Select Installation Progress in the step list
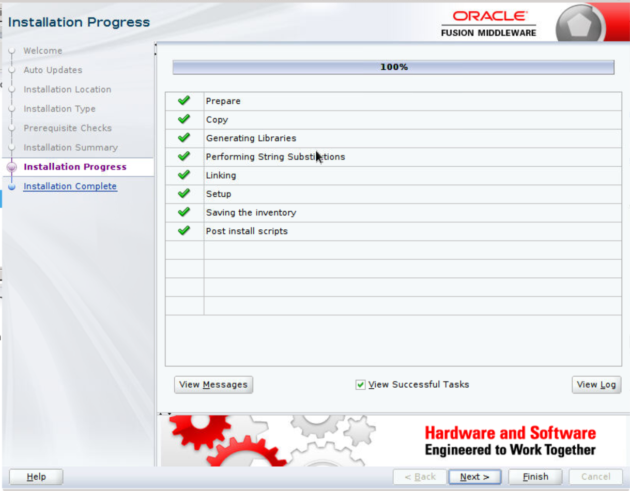The image size is (630, 491). click(x=75, y=167)
